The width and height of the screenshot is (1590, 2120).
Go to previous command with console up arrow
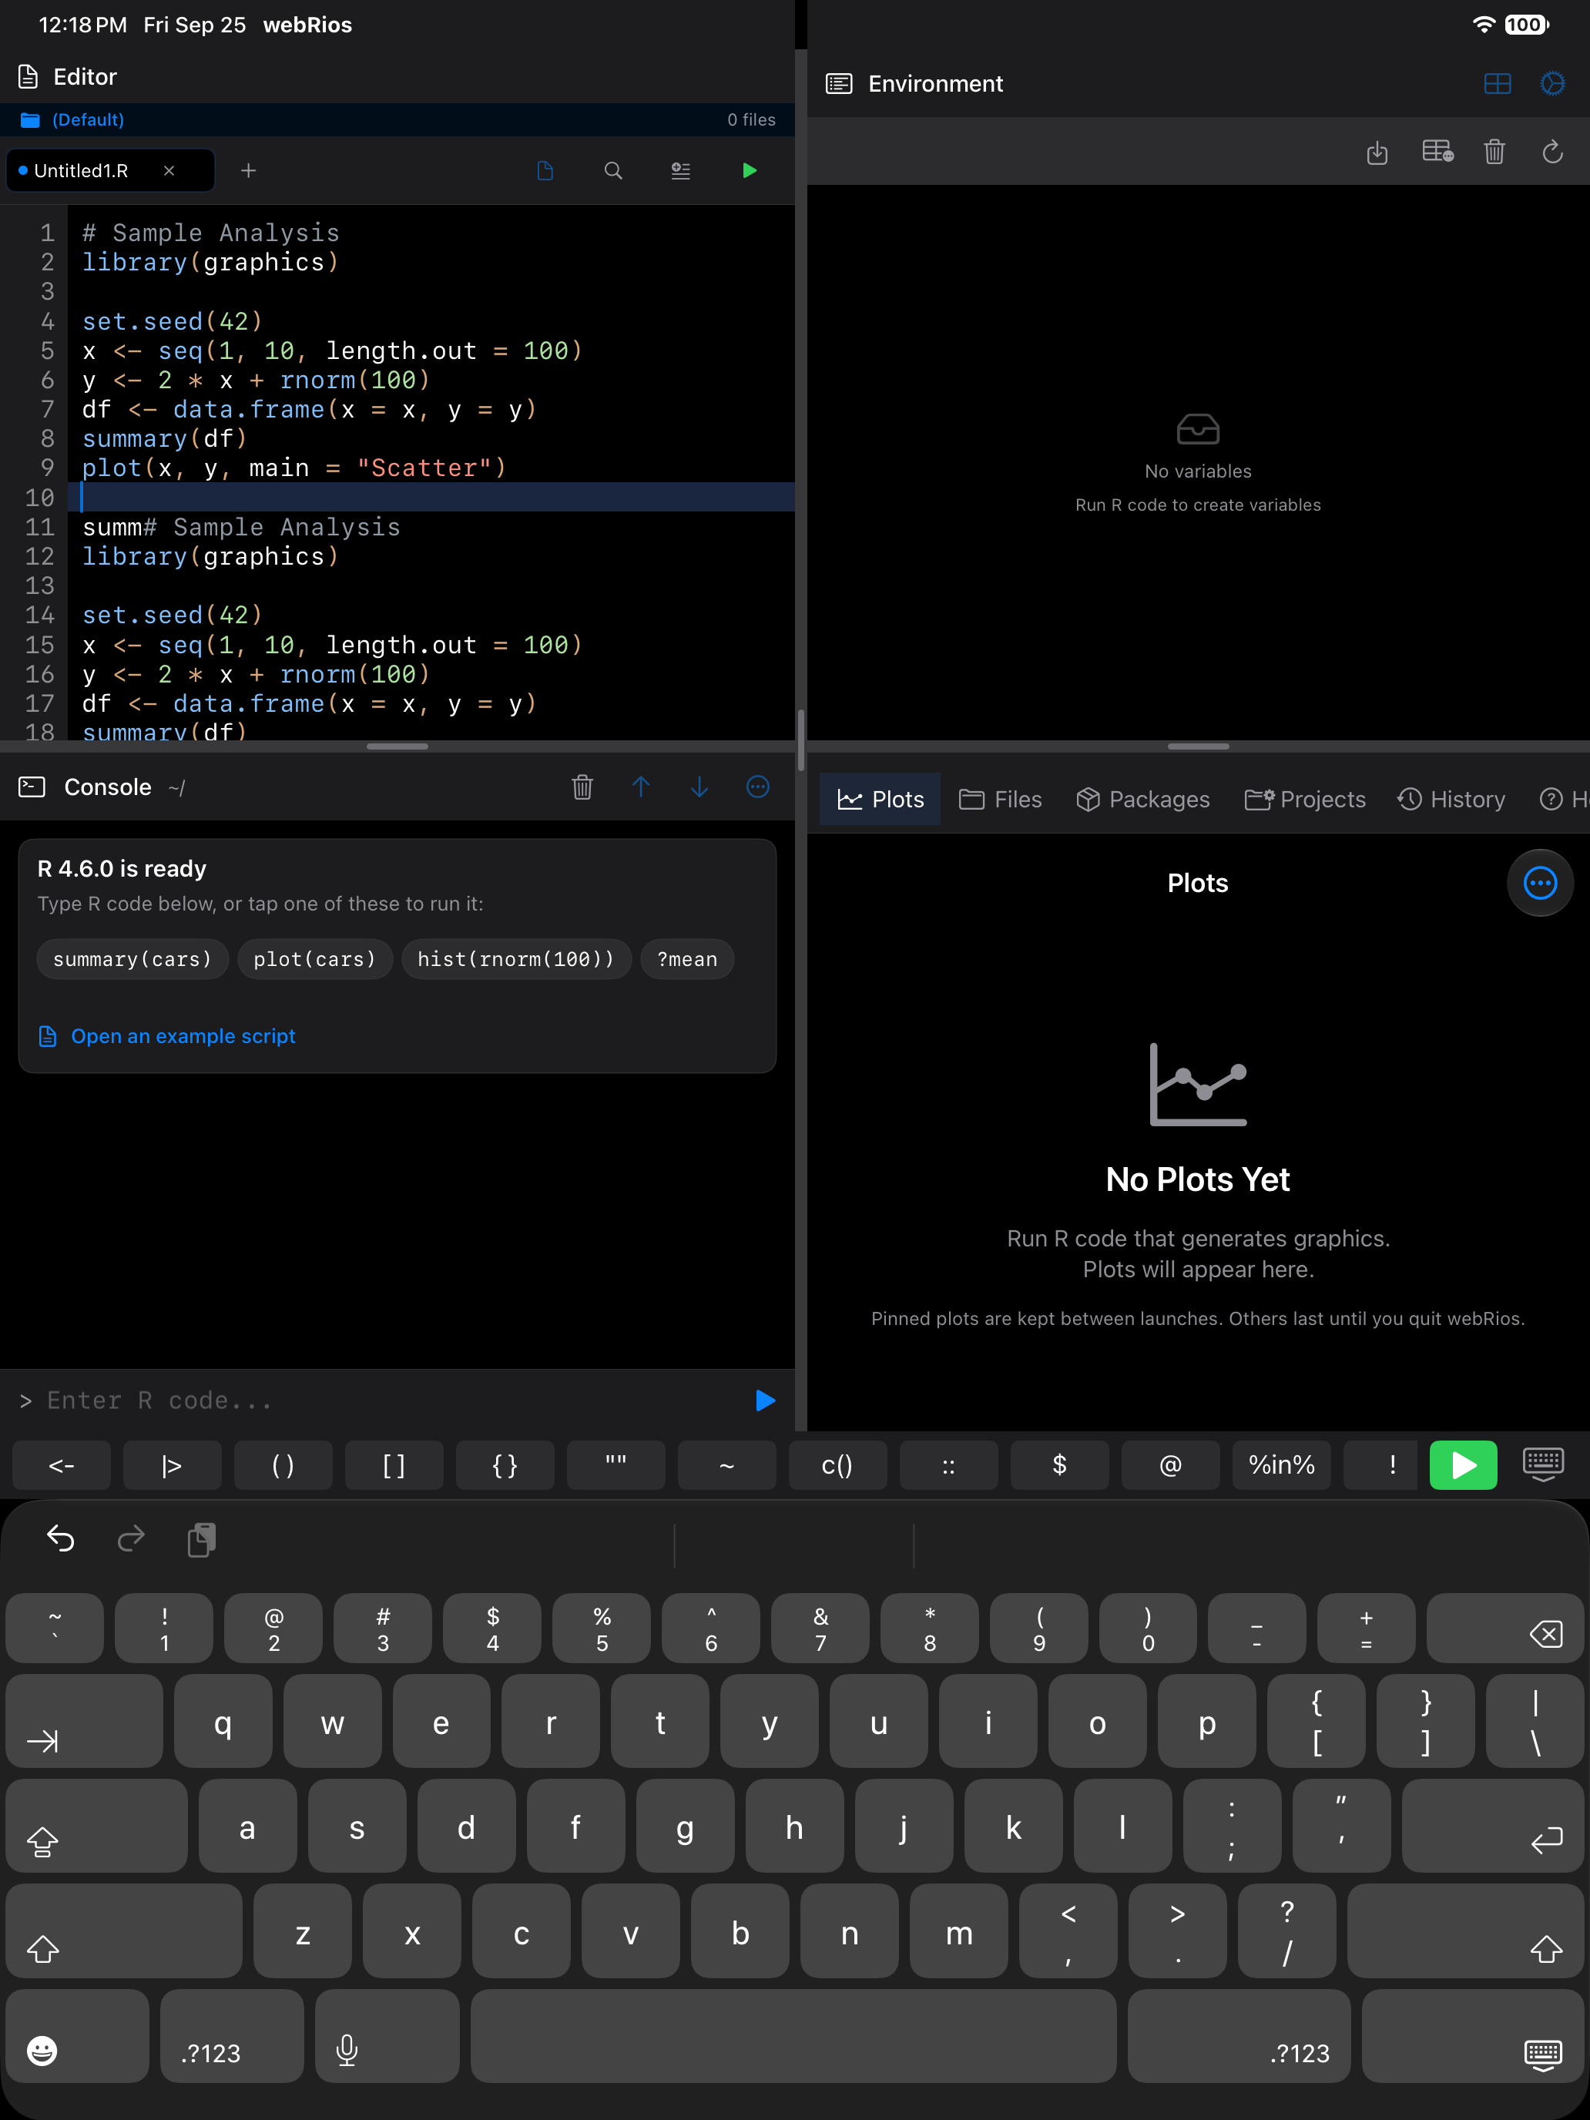pyautogui.click(x=641, y=787)
